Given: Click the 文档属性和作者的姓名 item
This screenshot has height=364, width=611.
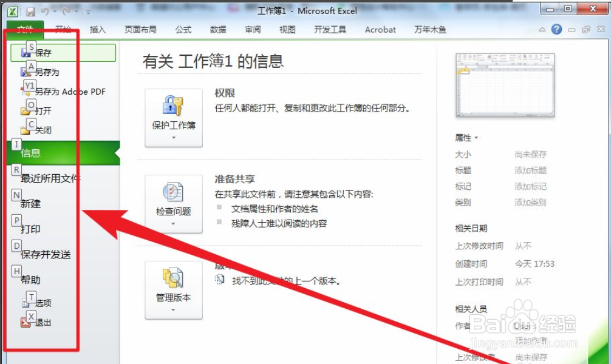Looking at the screenshot, I should [275, 209].
